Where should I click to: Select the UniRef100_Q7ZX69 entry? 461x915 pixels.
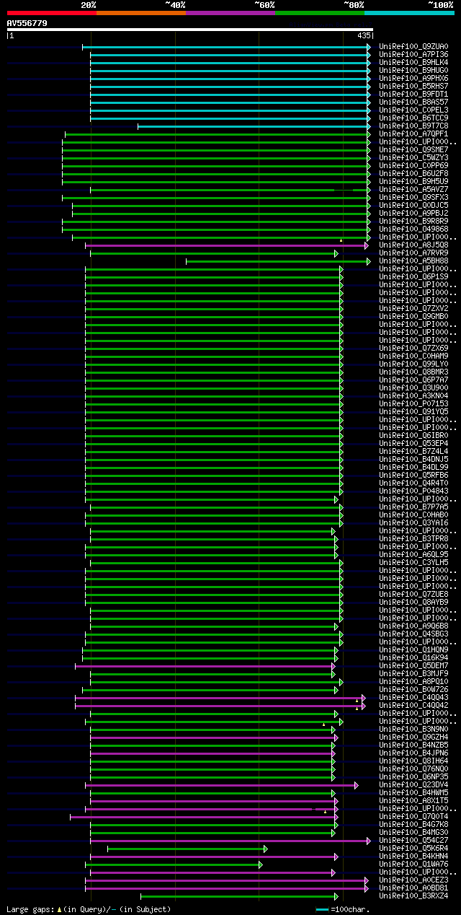[413, 349]
